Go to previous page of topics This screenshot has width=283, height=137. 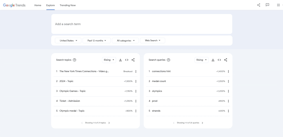82,123
